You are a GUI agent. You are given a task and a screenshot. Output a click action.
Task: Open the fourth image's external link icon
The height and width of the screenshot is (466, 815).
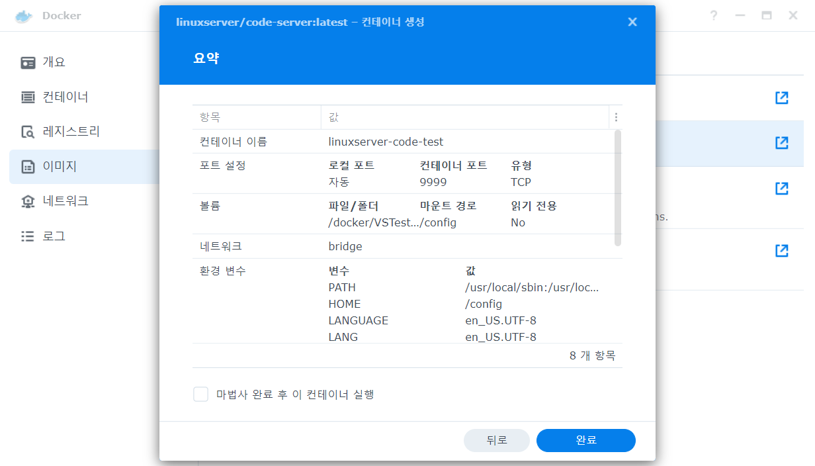pyautogui.click(x=781, y=251)
